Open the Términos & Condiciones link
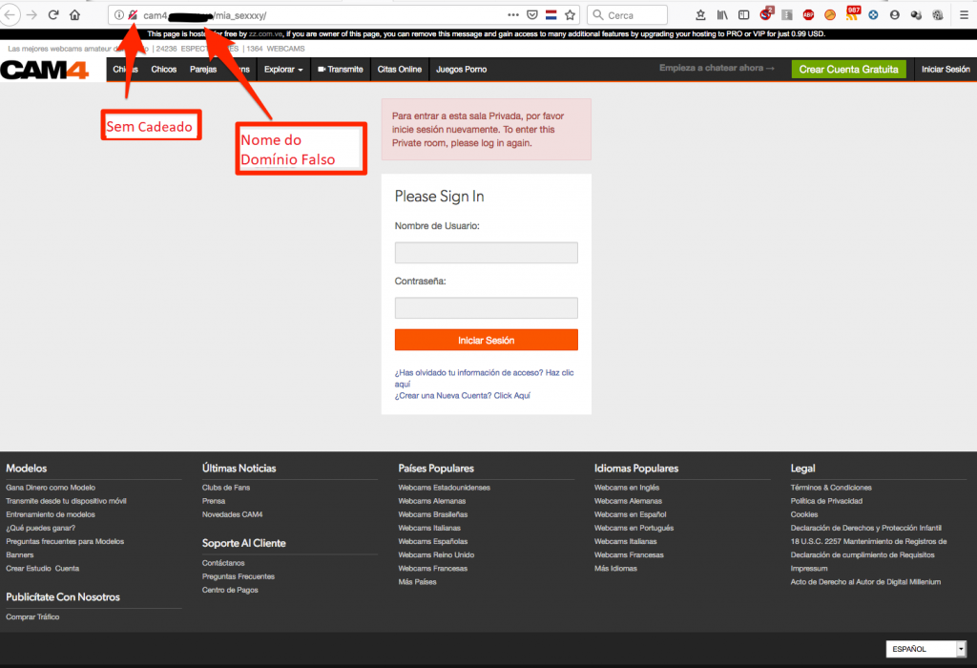The width and height of the screenshot is (977, 668). 830,488
